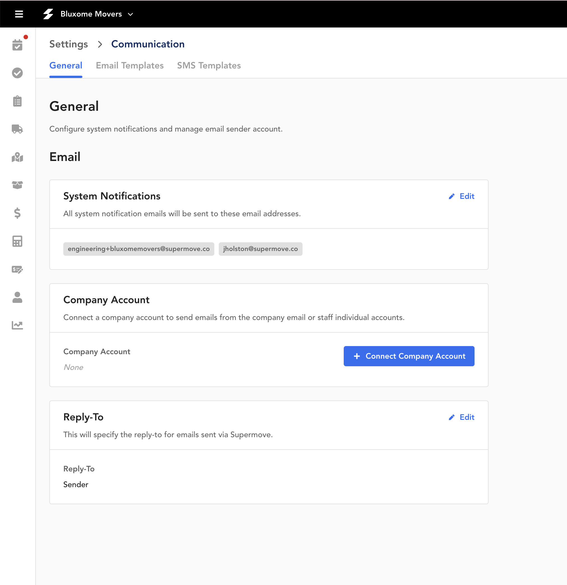
Task: Open the hamburger menu
Action: 19,14
